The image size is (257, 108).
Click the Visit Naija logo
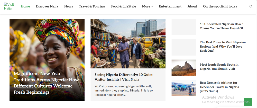click(9, 6)
